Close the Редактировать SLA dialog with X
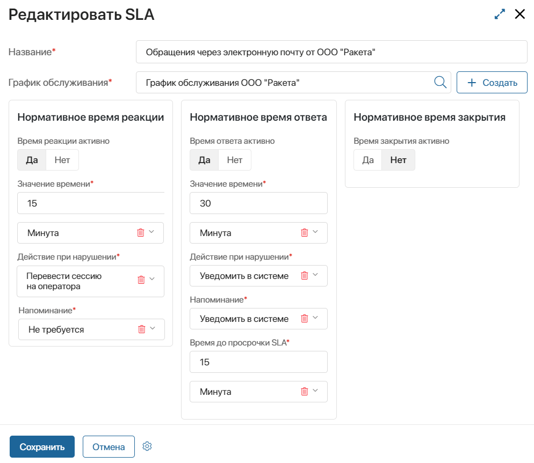The image size is (534, 463). pos(519,14)
